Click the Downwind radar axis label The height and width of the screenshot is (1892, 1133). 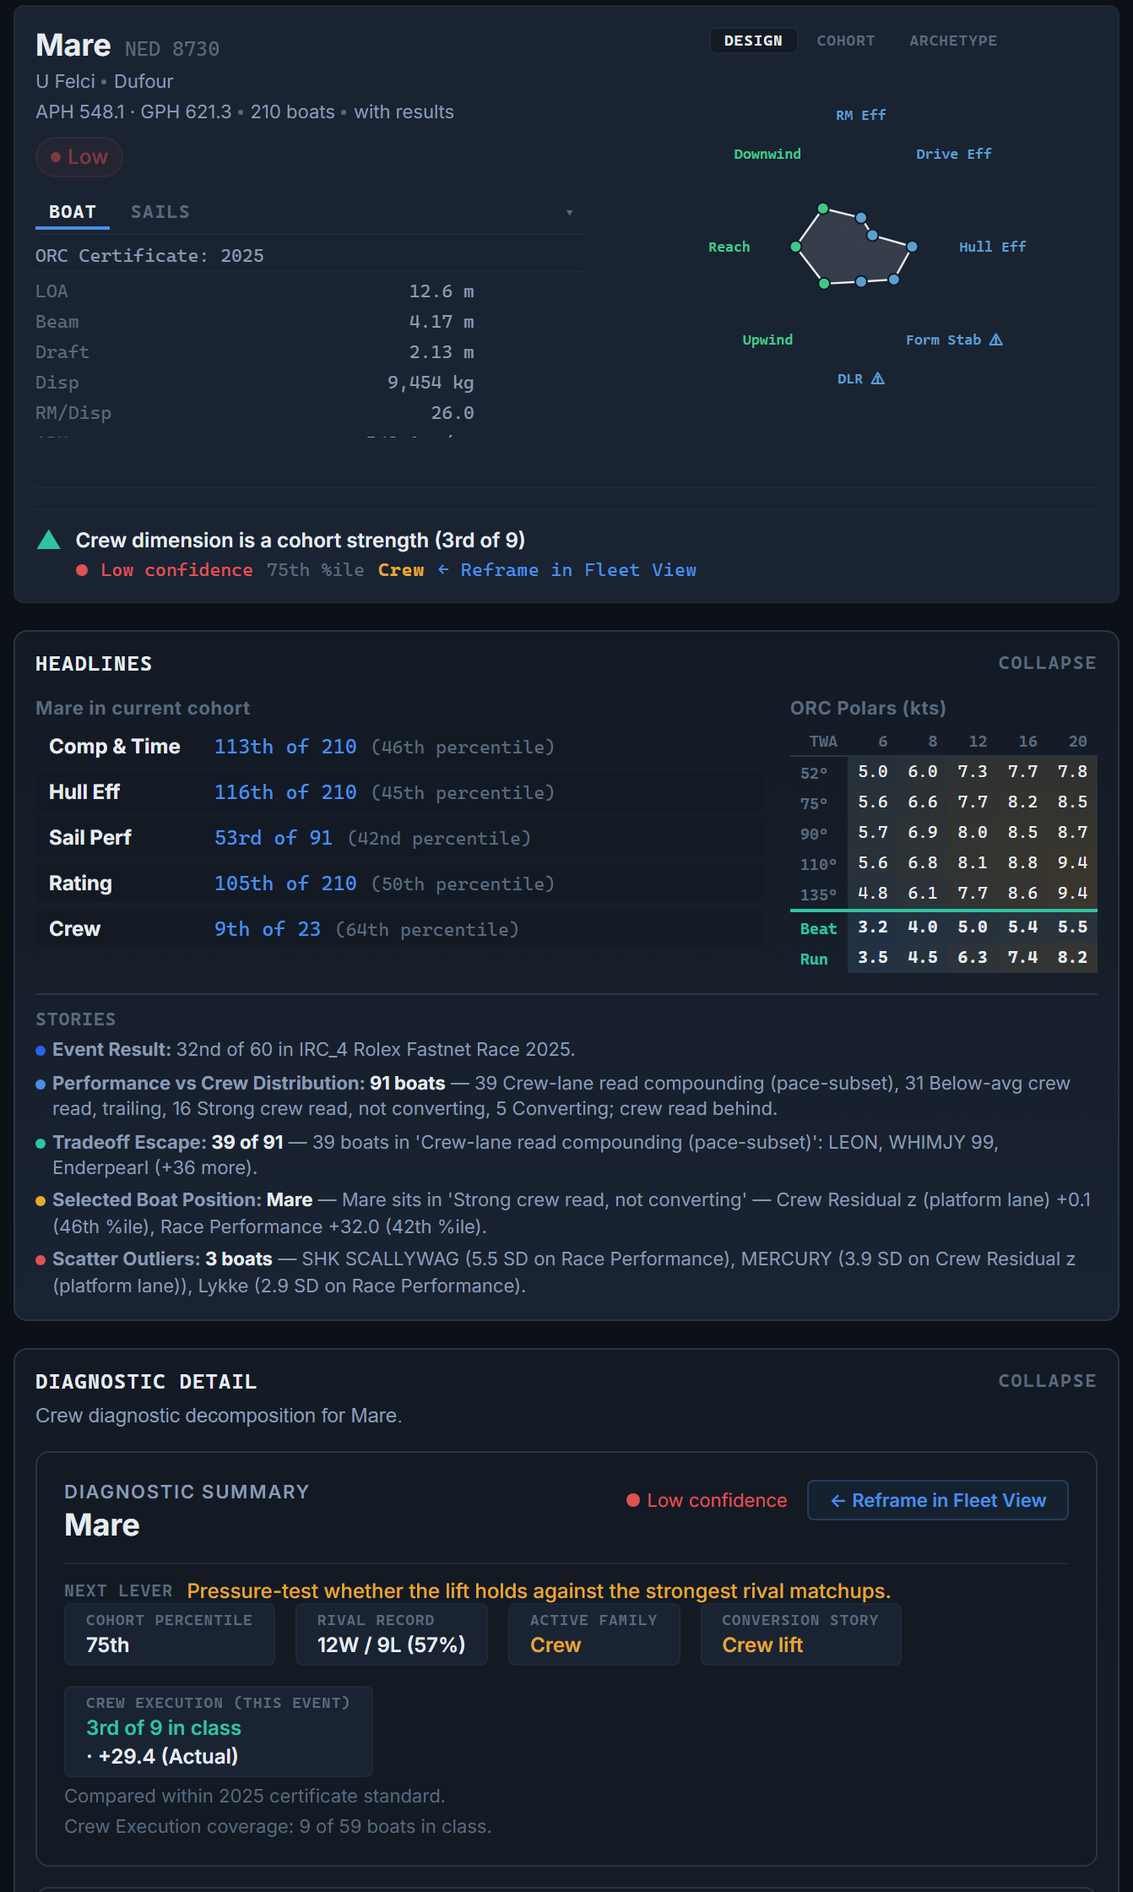coord(767,154)
